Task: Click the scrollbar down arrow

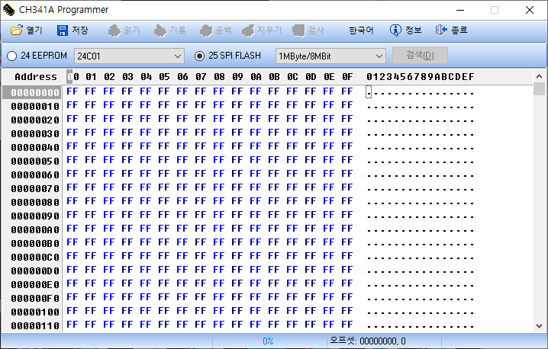Action: pos(539,326)
